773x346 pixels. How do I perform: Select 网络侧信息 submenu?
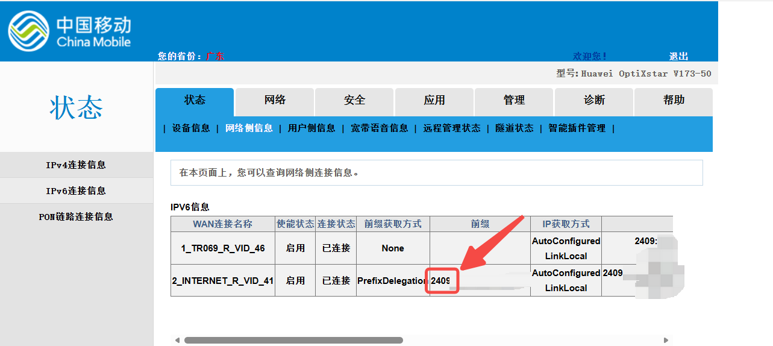click(249, 128)
